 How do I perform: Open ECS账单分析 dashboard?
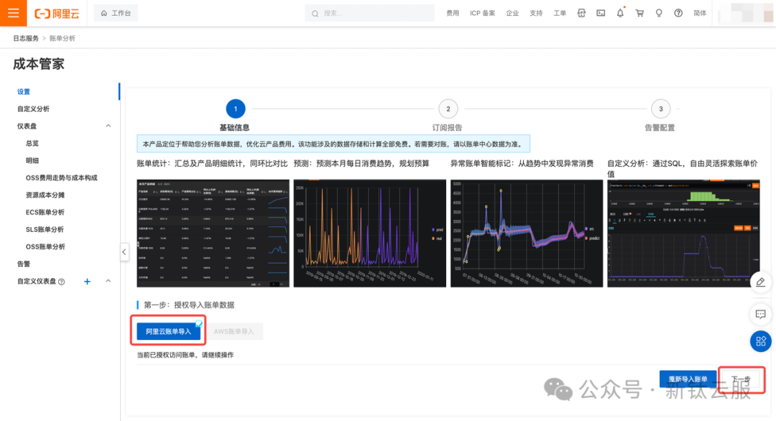click(x=45, y=212)
